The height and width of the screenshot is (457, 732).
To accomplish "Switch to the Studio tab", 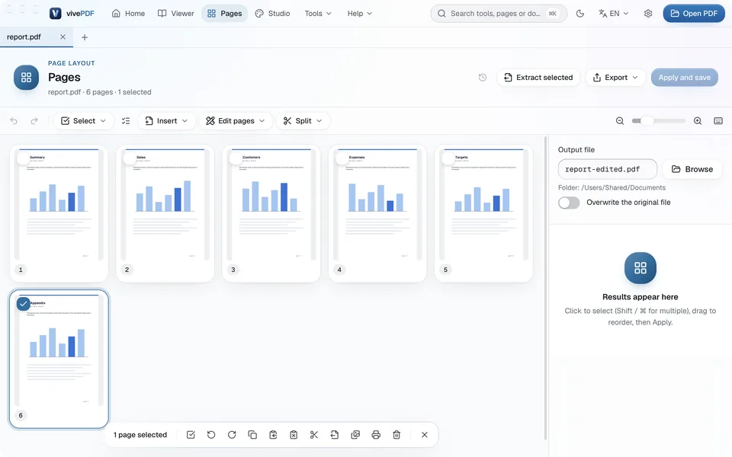I will 273,14.
